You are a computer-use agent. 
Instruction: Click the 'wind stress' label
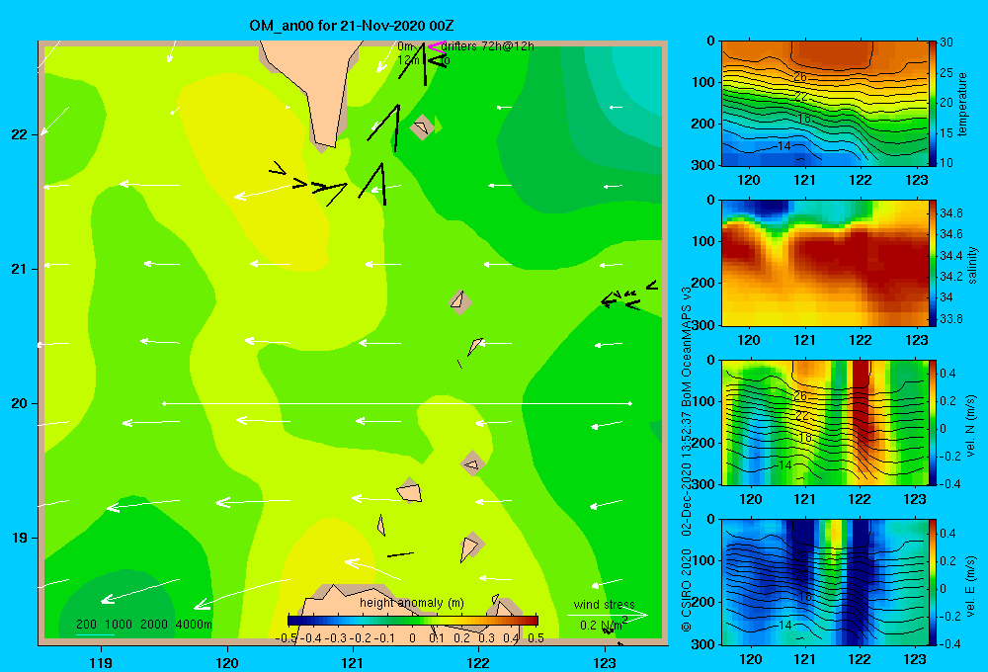604,604
